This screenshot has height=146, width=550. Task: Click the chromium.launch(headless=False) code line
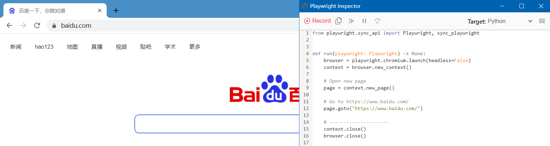[x=397, y=61]
